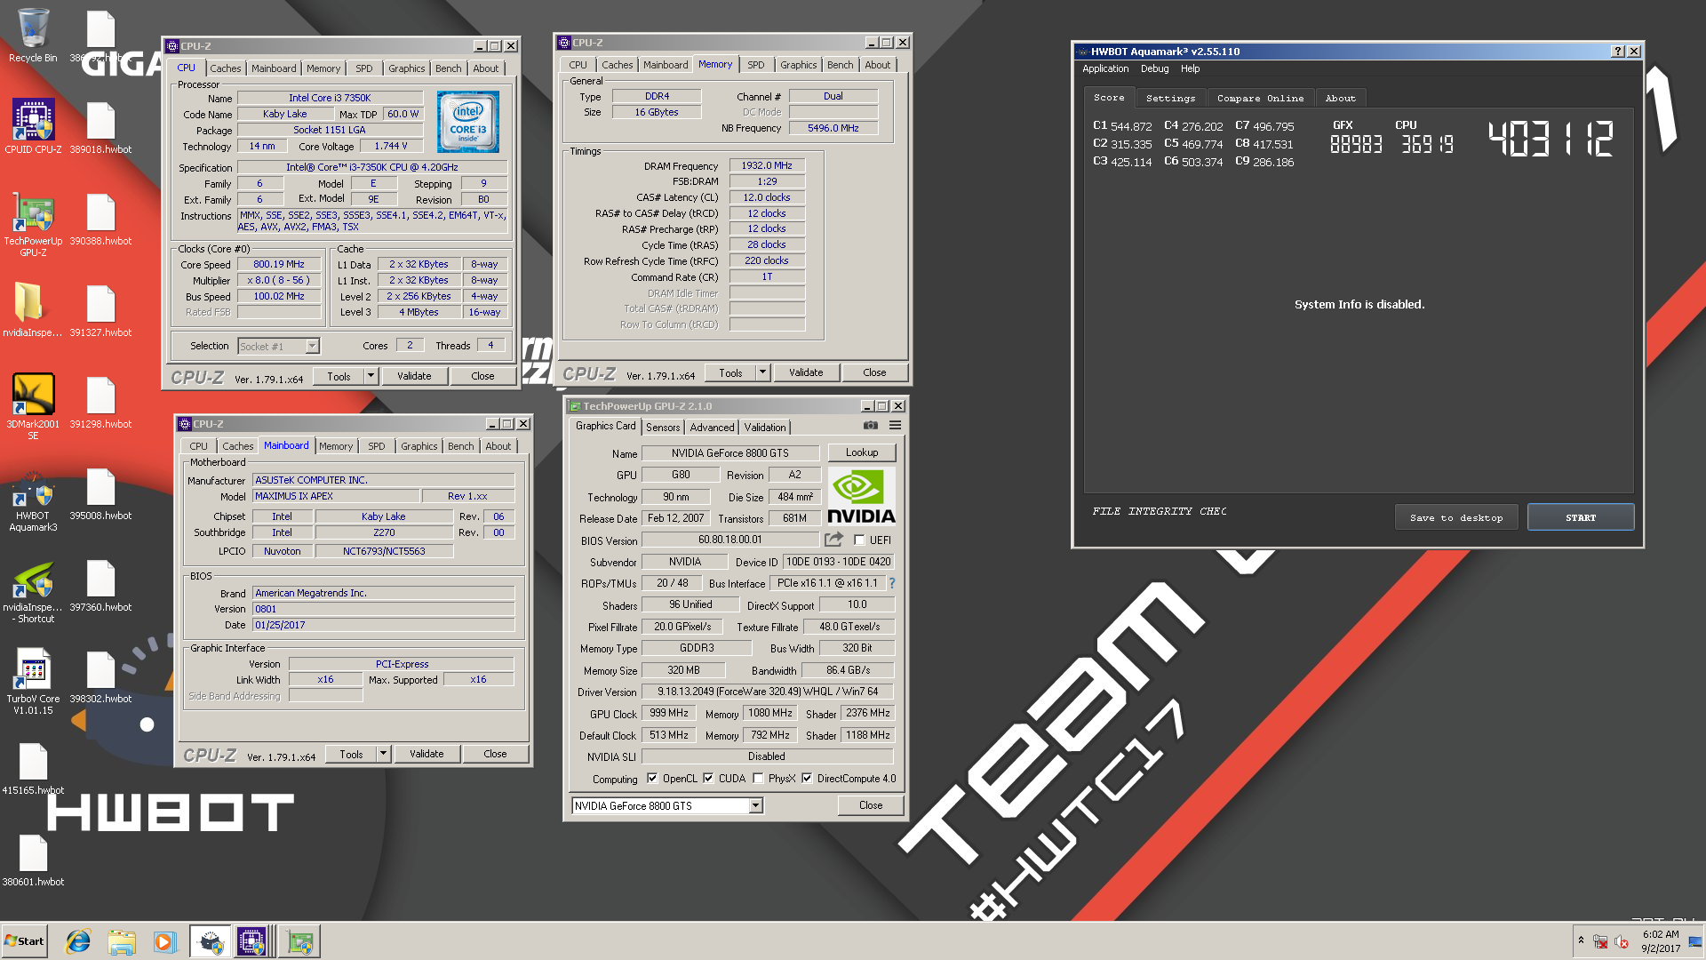Open Windows Media Player taskbar icon
The image size is (1706, 960).
[x=164, y=941]
